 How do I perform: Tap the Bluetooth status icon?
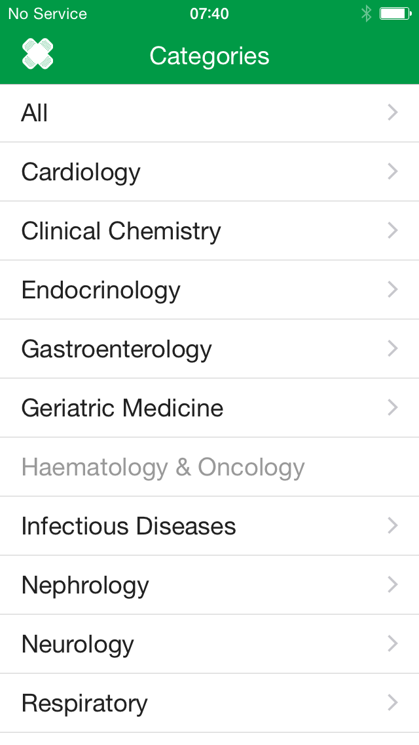[x=366, y=14]
